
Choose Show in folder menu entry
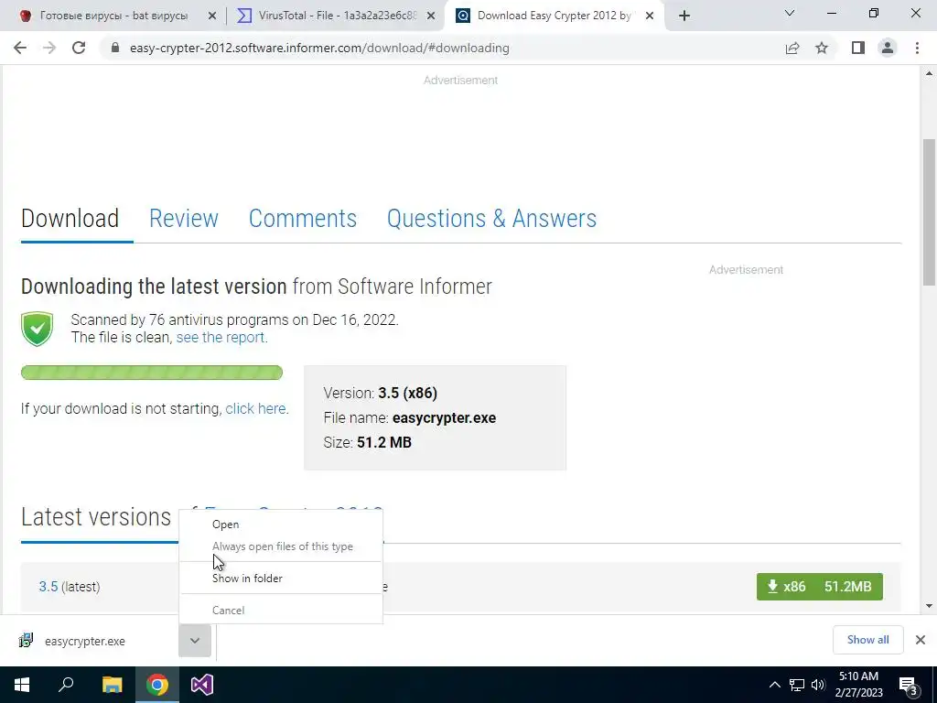pyautogui.click(x=281, y=579)
